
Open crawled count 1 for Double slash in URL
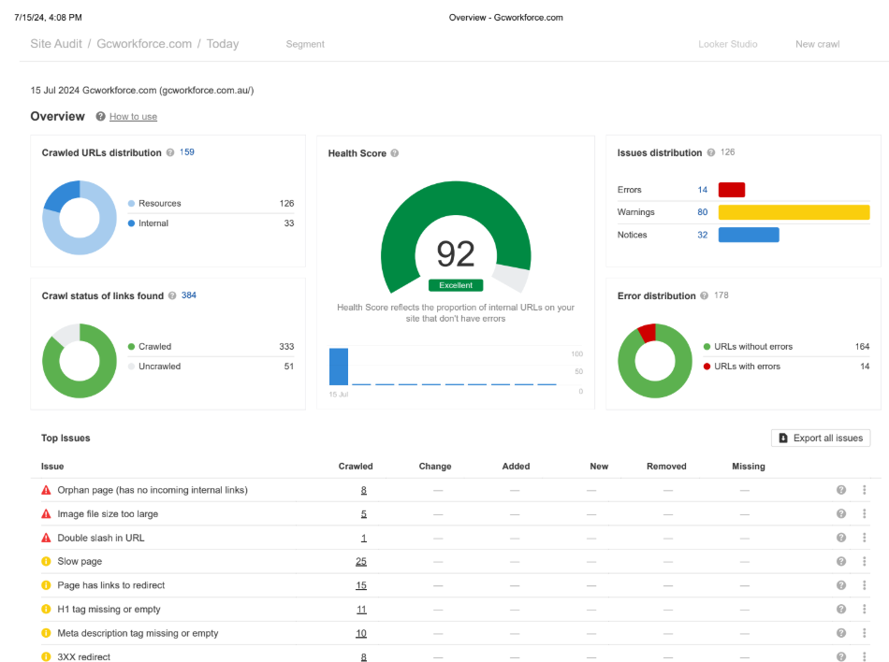363,538
